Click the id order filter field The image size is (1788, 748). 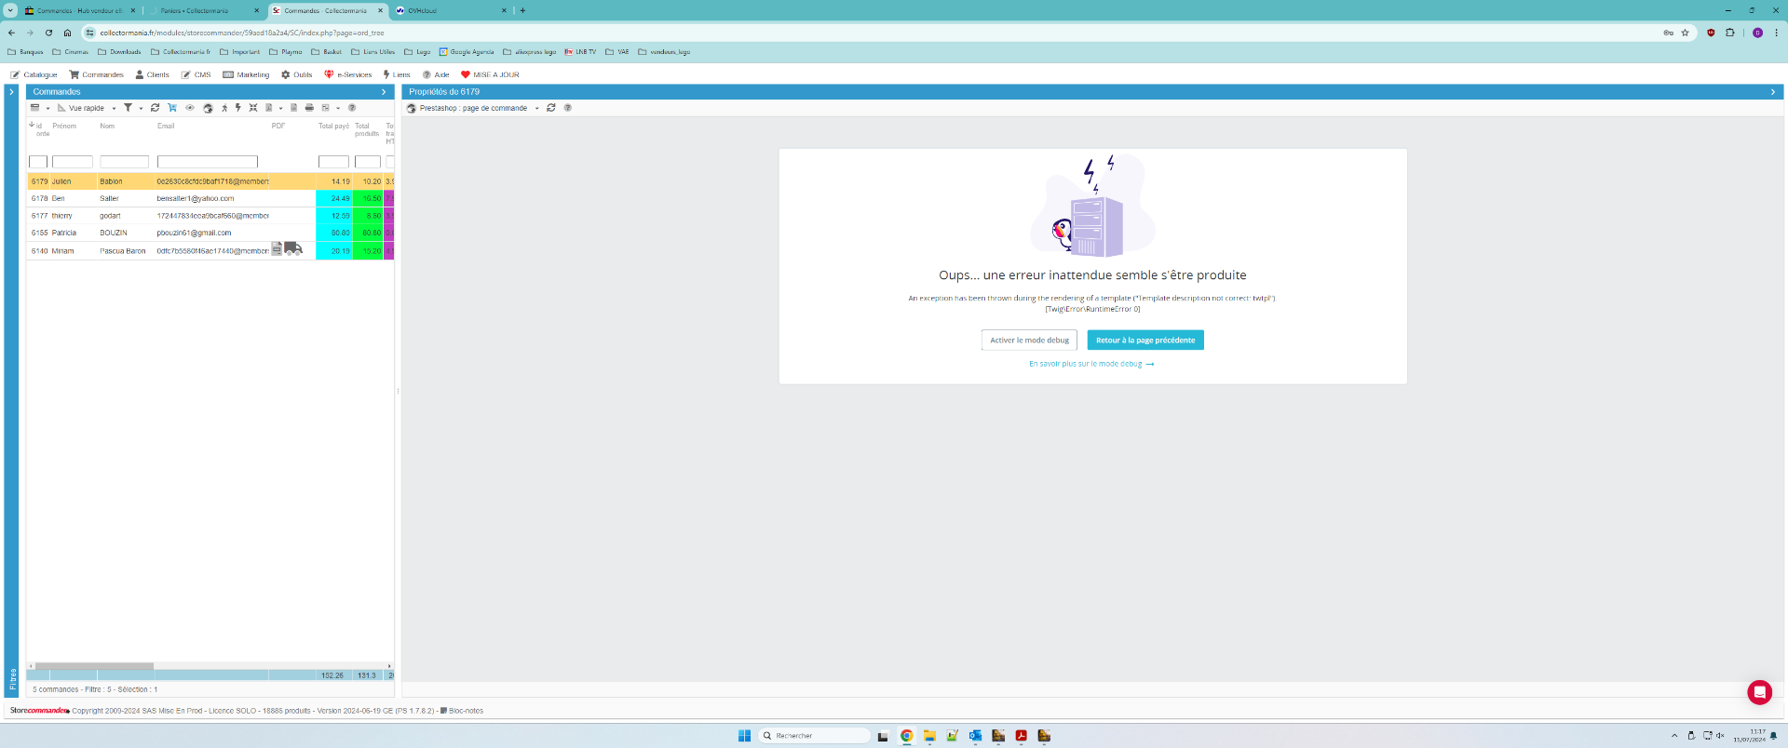coord(38,162)
